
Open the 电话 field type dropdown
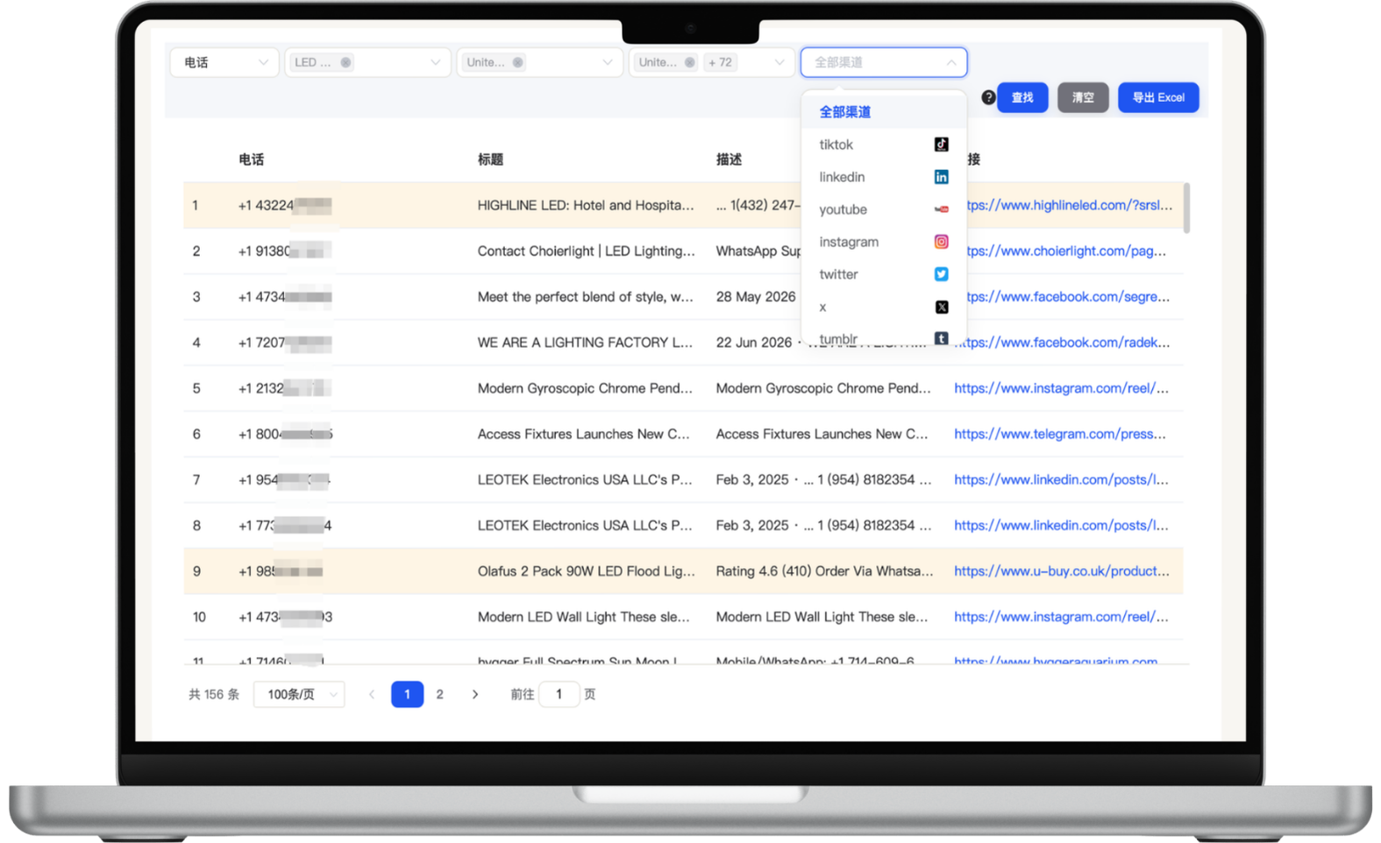(224, 62)
